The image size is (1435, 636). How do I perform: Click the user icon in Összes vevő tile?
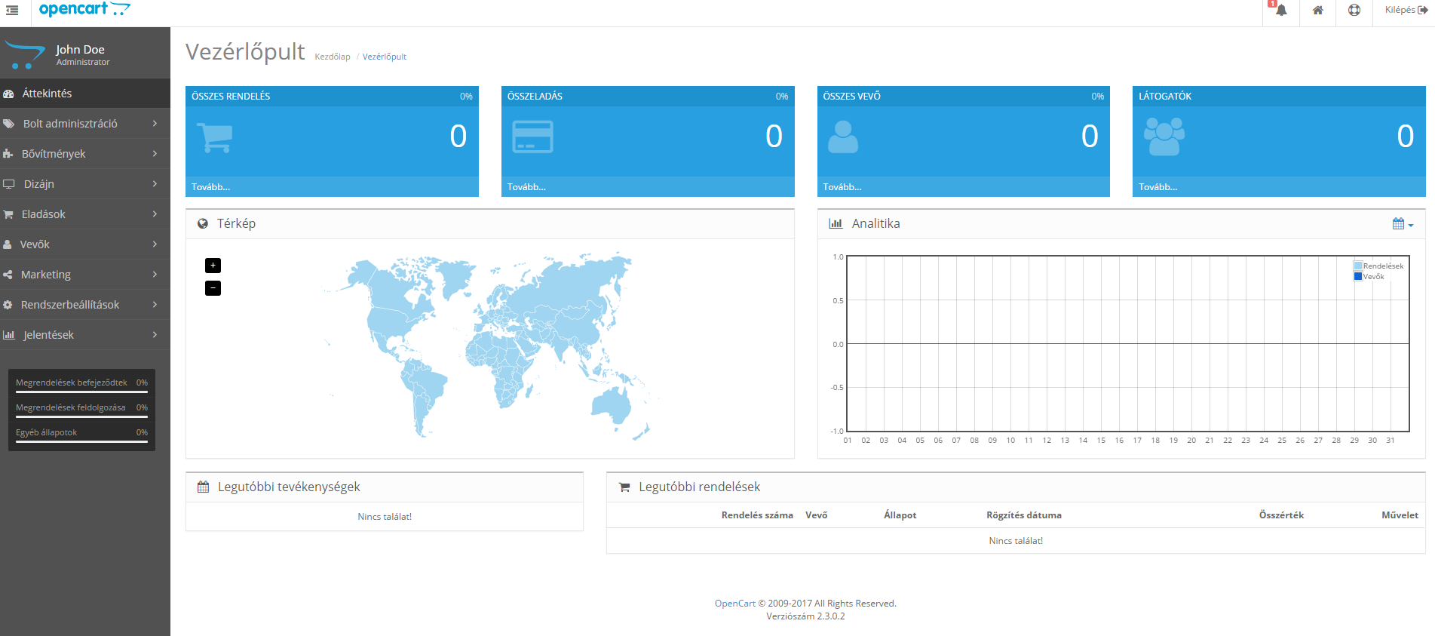coord(843,137)
